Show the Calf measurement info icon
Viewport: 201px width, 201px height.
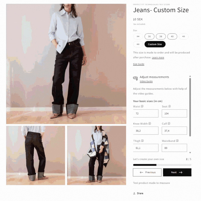(169, 123)
